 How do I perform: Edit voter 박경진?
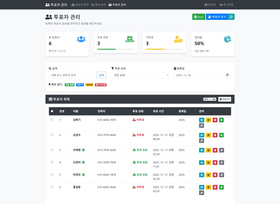(x=208, y=175)
